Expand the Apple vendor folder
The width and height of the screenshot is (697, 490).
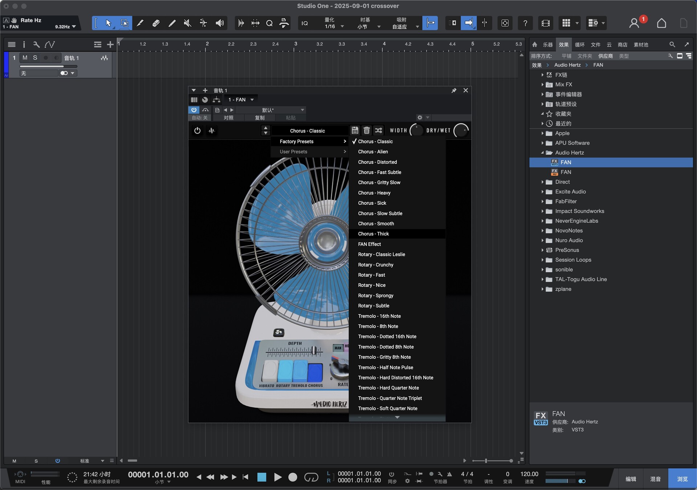542,133
